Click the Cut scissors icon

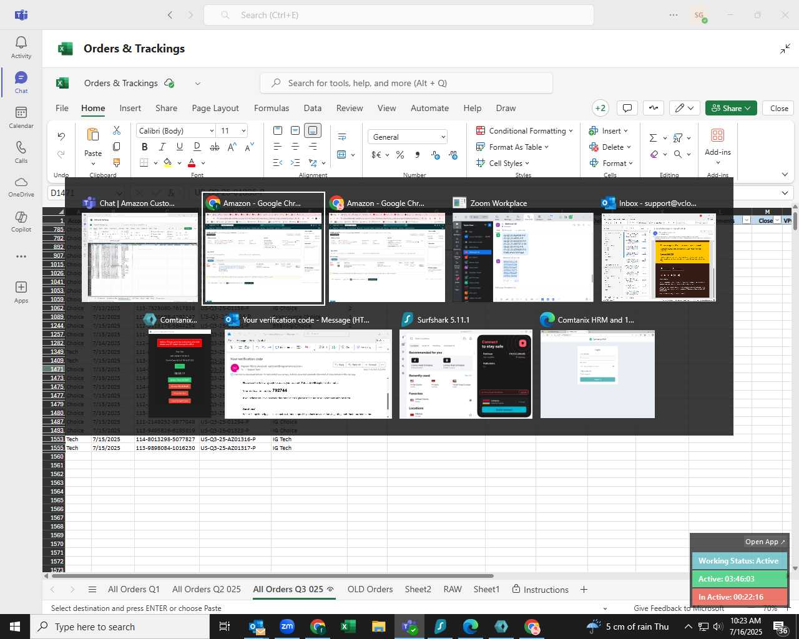click(117, 130)
